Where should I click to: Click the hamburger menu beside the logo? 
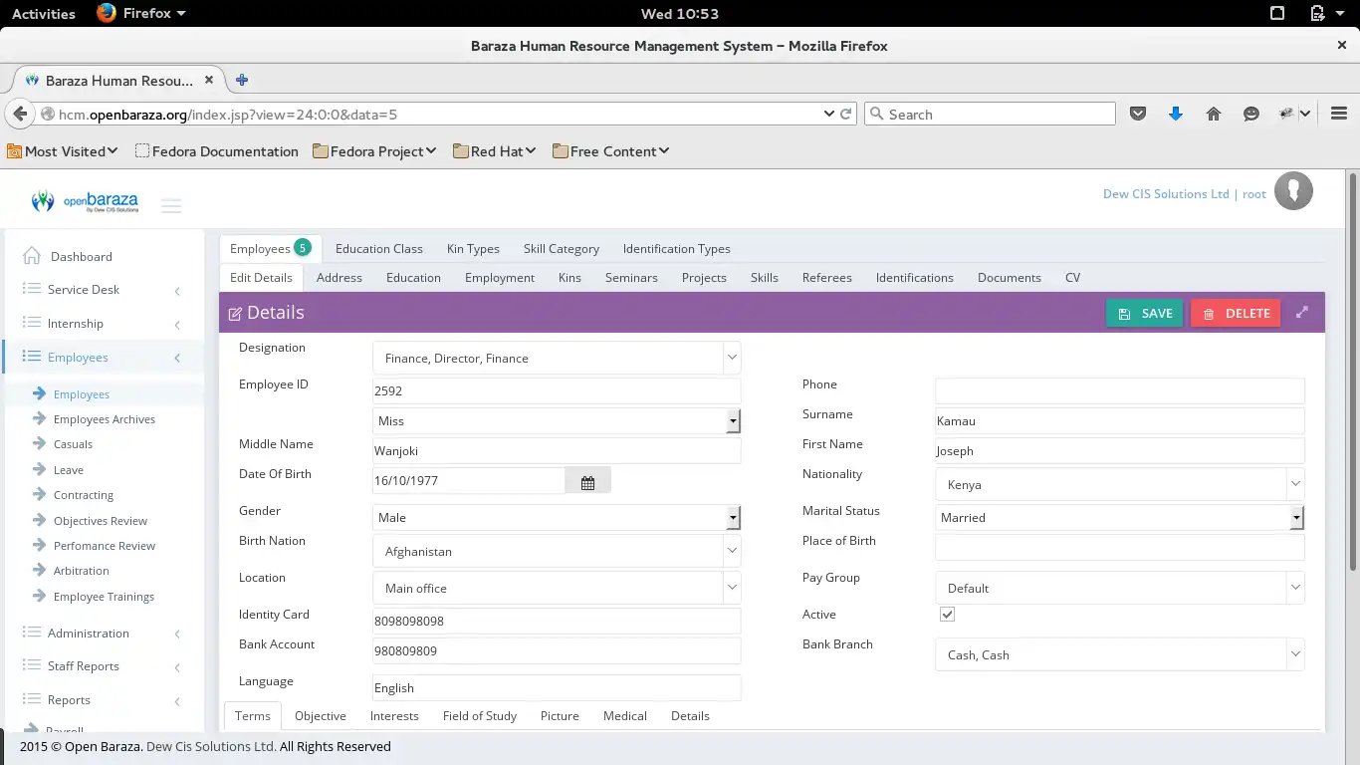click(171, 205)
